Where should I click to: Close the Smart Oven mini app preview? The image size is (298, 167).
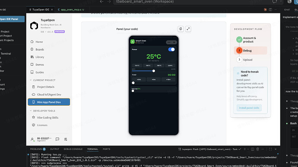coord(174,42)
